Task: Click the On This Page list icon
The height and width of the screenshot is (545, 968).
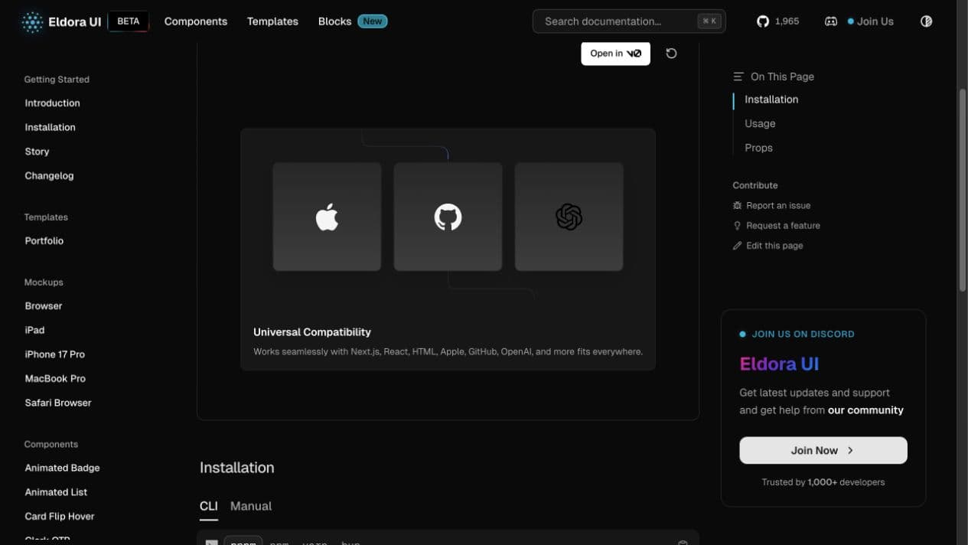Action: click(738, 77)
